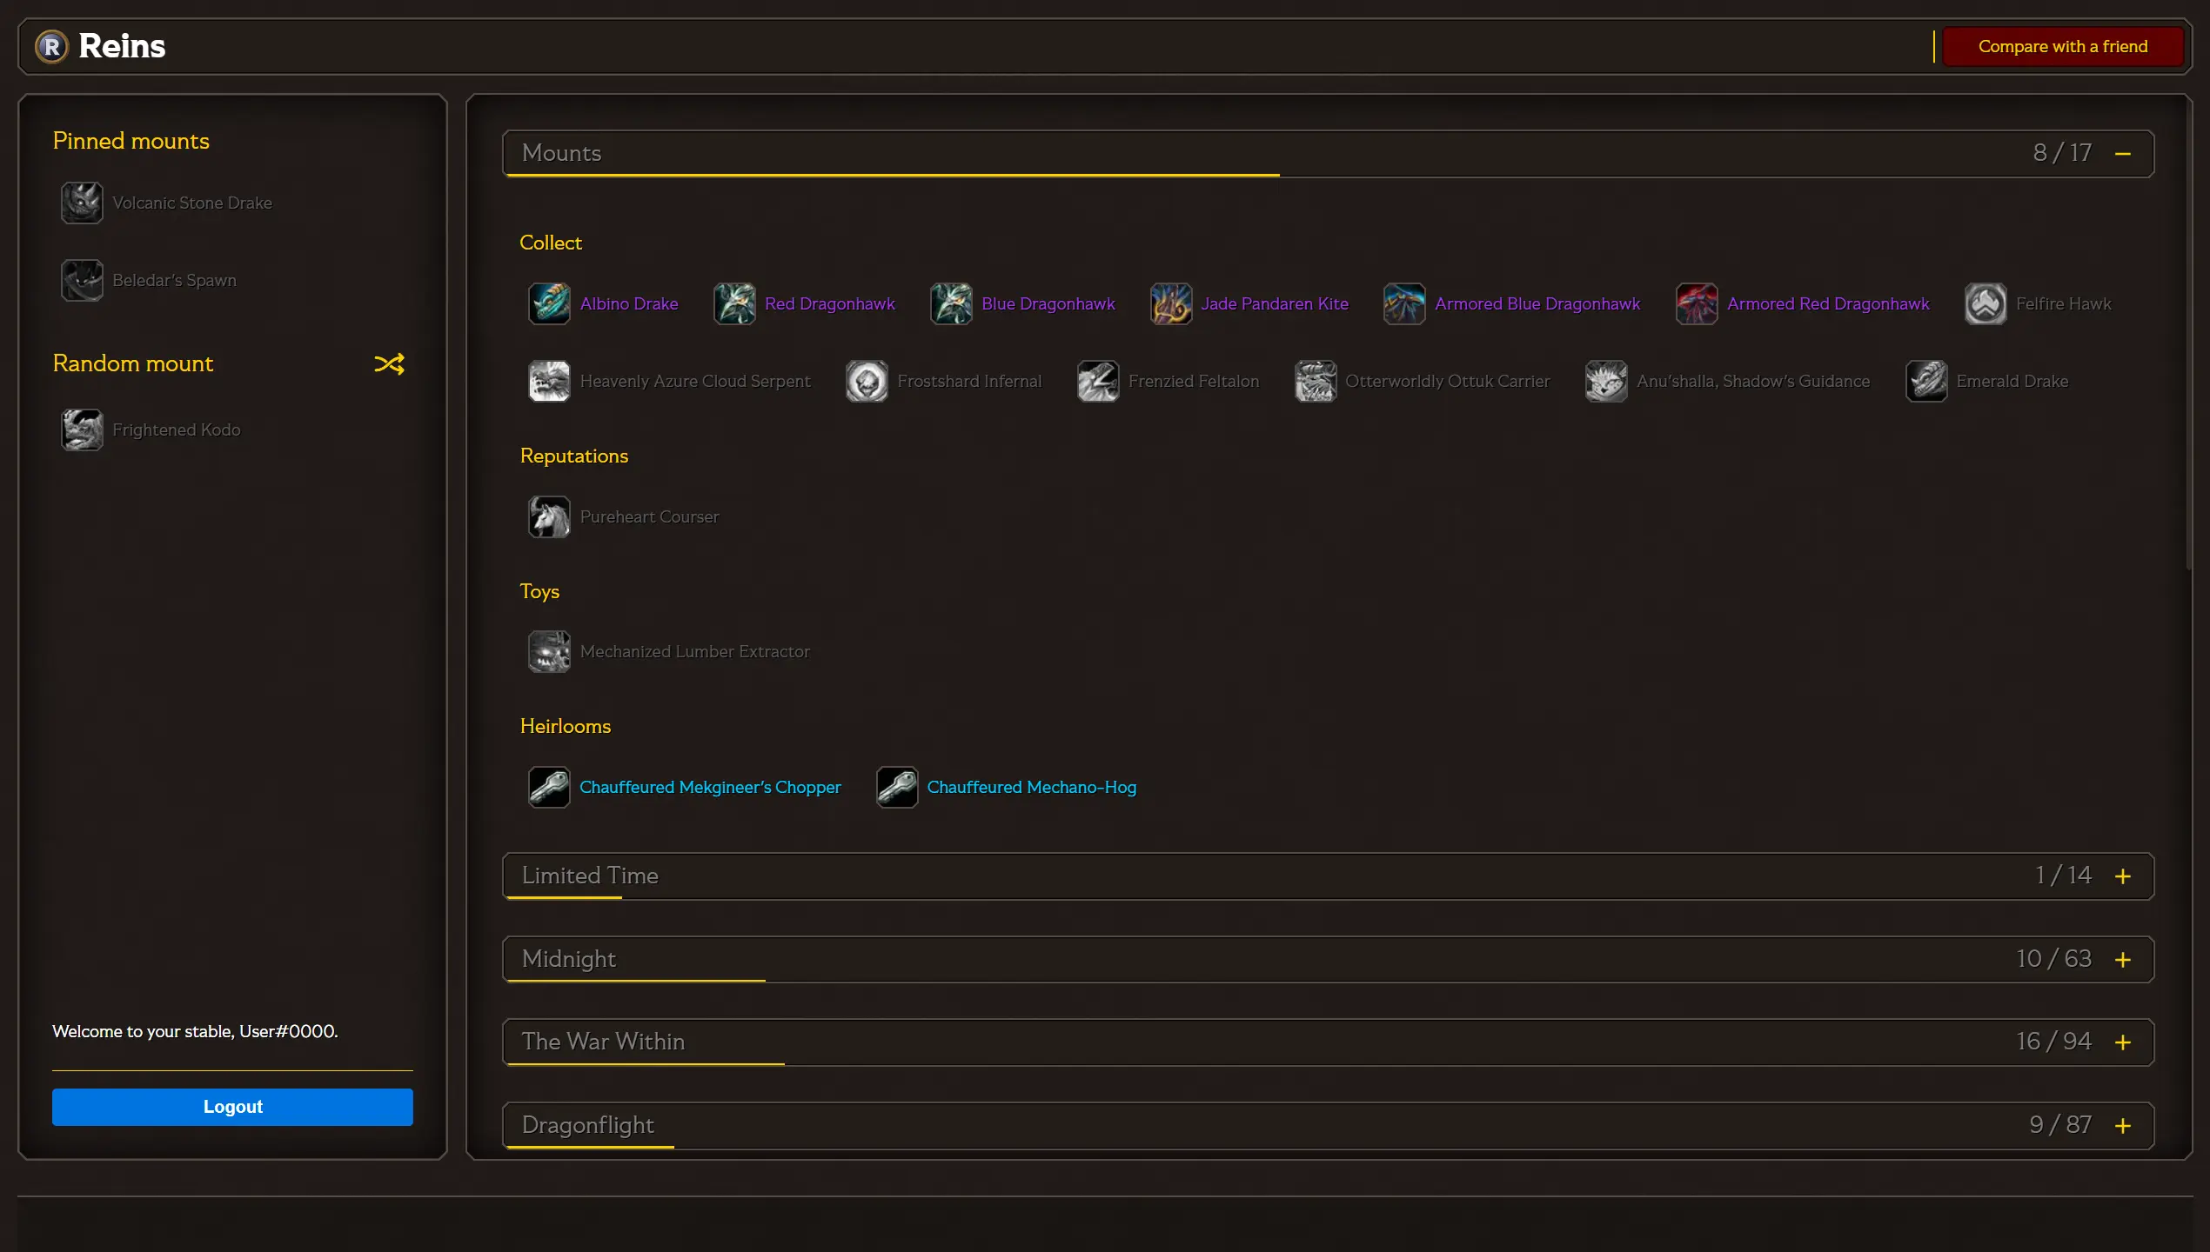Open pinned Volcanic Stone Drake name

point(192,203)
